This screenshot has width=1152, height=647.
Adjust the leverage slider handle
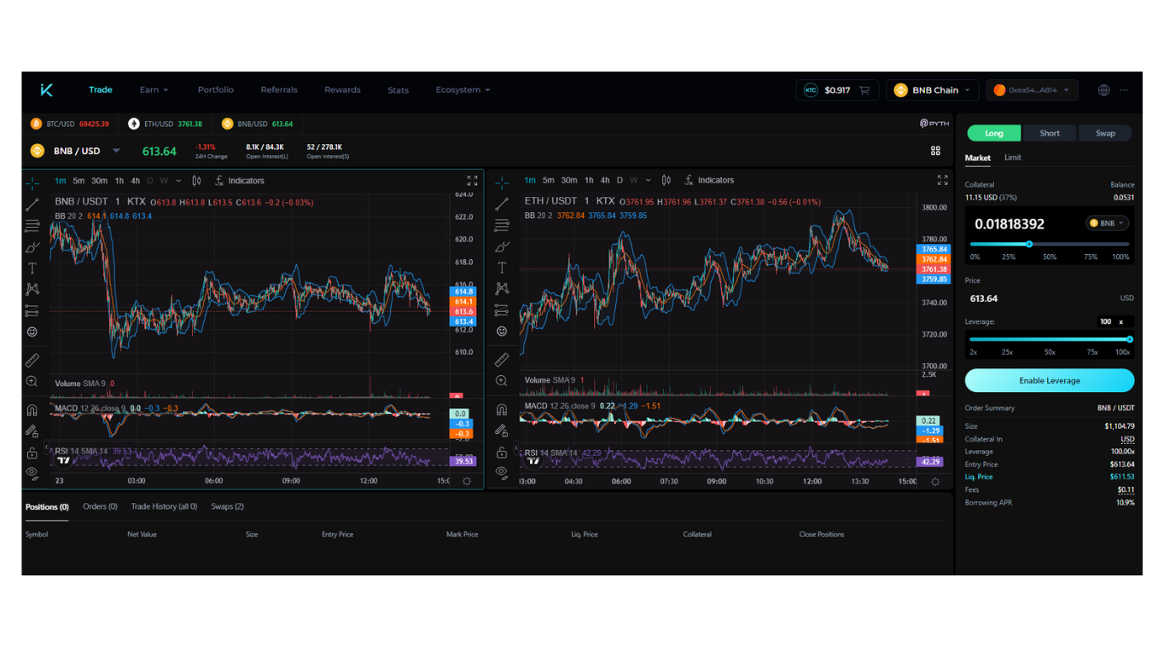coord(1129,339)
